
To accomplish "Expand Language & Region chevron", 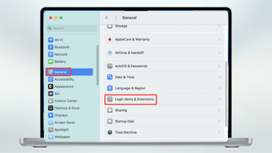I will pos(219,88).
